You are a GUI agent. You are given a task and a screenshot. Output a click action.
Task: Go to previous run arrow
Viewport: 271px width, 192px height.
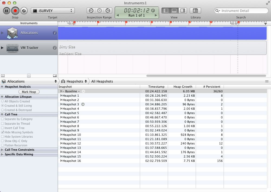(x=118, y=15)
